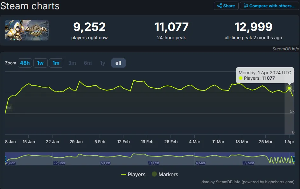Set zoom range to 1m
The width and height of the screenshot is (300, 189).
pyautogui.click(x=56, y=63)
